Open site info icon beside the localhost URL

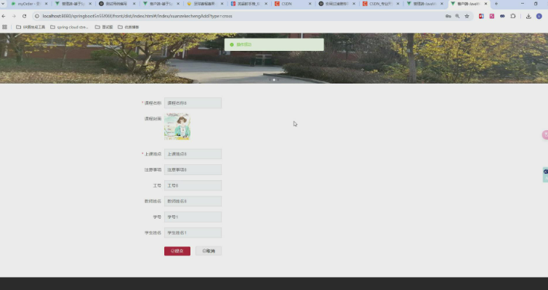click(x=37, y=16)
